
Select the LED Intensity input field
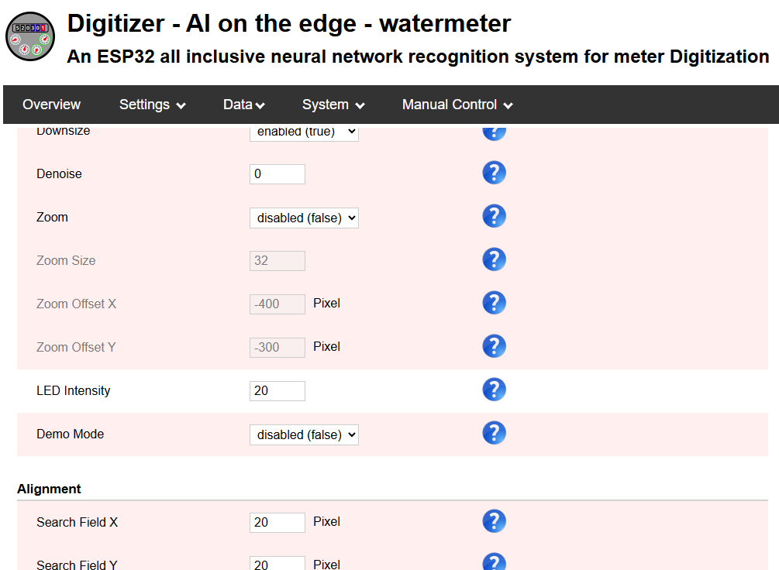point(277,391)
